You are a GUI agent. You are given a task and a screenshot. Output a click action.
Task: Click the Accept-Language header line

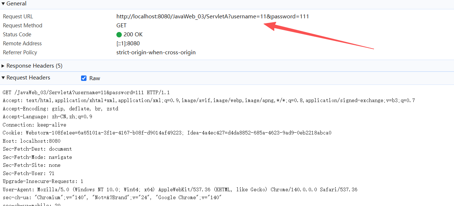pyautogui.click(x=48, y=117)
